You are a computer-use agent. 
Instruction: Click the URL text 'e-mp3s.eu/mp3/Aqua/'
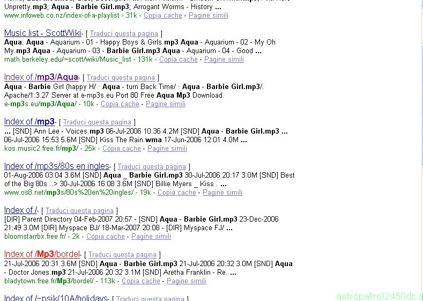point(40,104)
